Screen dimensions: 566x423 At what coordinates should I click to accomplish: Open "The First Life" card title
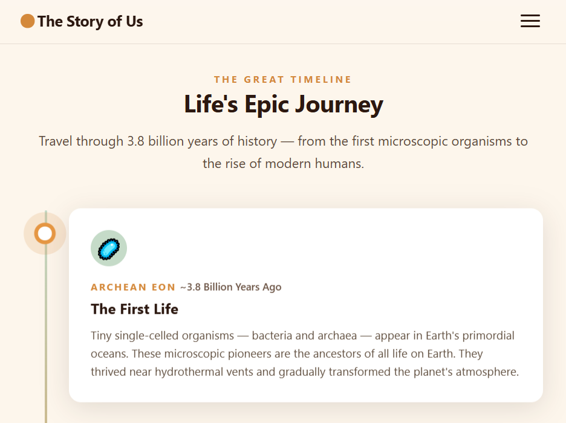(x=134, y=309)
